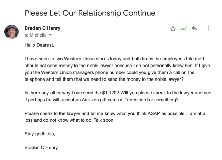Open the three-dot more options menu

coord(209,29)
